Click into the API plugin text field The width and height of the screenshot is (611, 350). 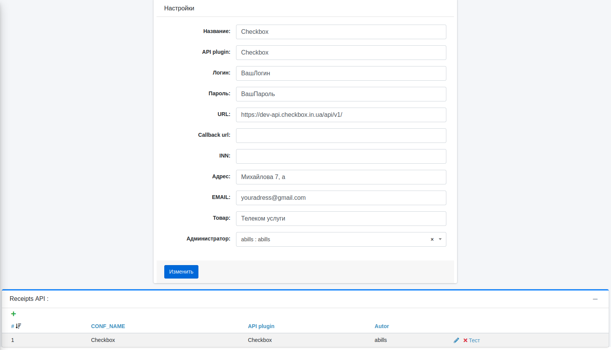pos(341,53)
